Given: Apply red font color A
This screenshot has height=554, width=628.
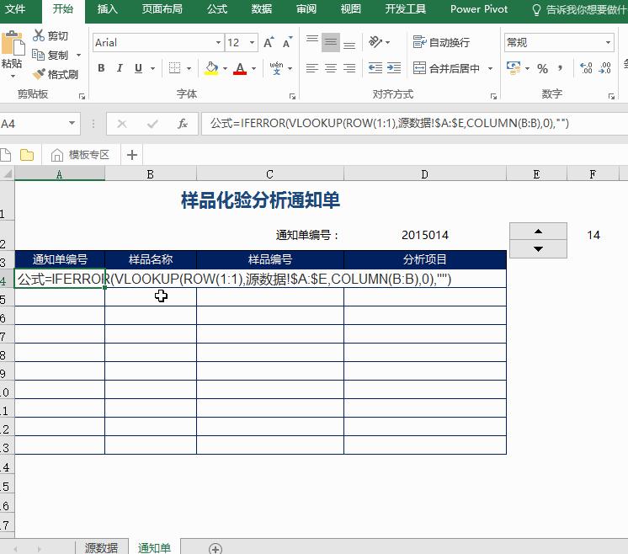Looking at the screenshot, I should click(240, 68).
